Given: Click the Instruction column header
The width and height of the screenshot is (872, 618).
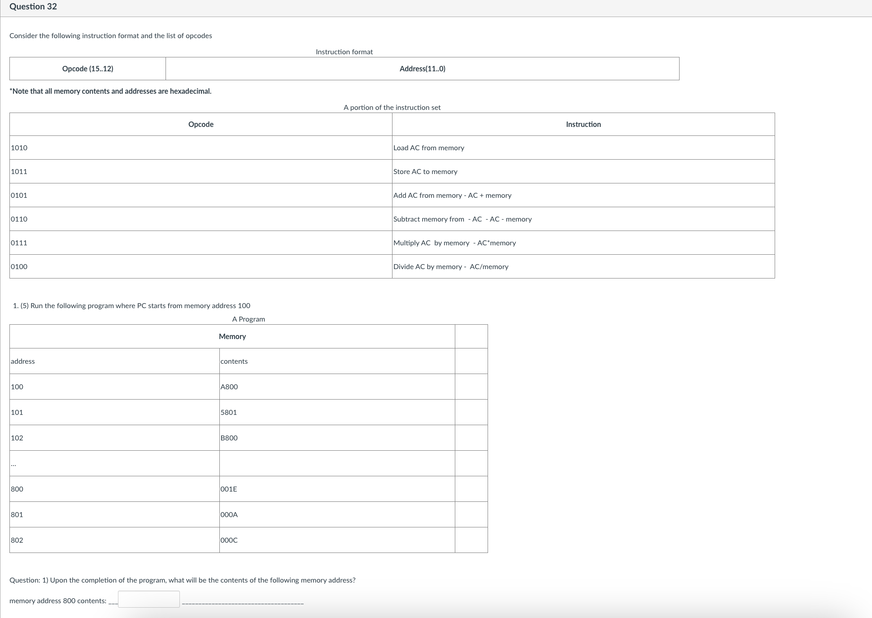Looking at the screenshot, I should [583, 124].
